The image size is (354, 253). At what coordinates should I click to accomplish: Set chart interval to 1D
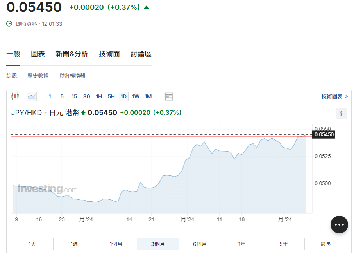point(123,96)
